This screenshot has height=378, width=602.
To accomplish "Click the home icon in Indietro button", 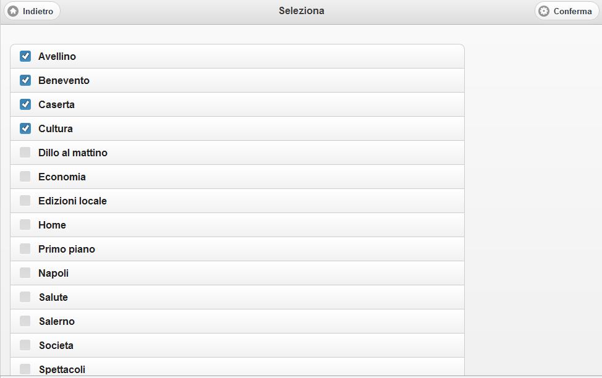I will (x=13, y=11).
